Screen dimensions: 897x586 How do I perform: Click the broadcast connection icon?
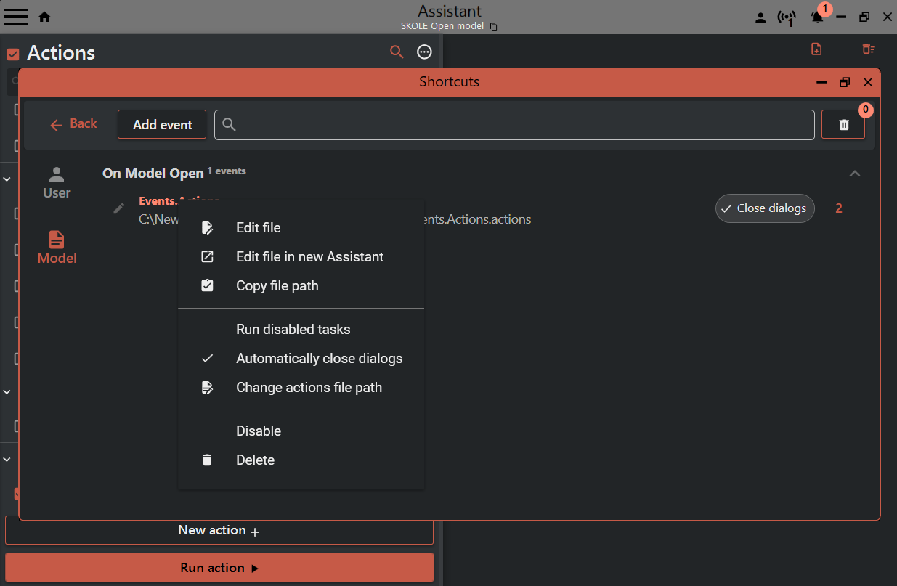coord(786,17)
